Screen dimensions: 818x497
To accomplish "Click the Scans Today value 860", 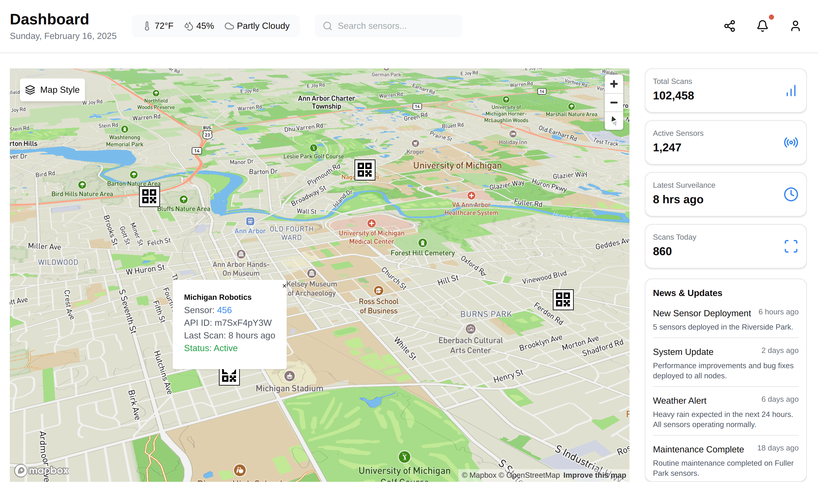I will click(662, 251).
